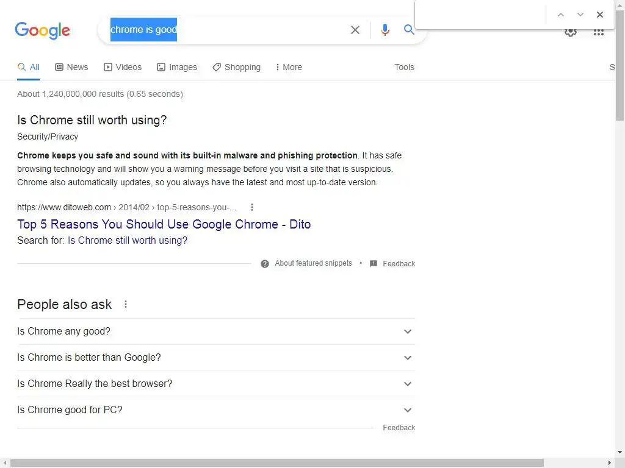Go to next find result arrow
The image size is (625, 468).
tap(580, 15)
